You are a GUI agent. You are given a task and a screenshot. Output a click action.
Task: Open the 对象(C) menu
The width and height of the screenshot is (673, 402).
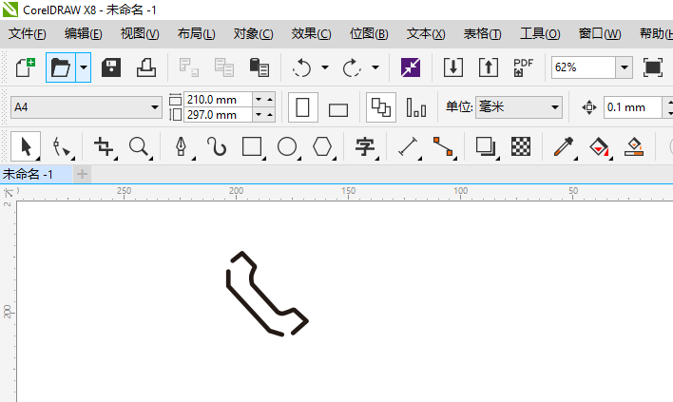[x=253, y=33]
